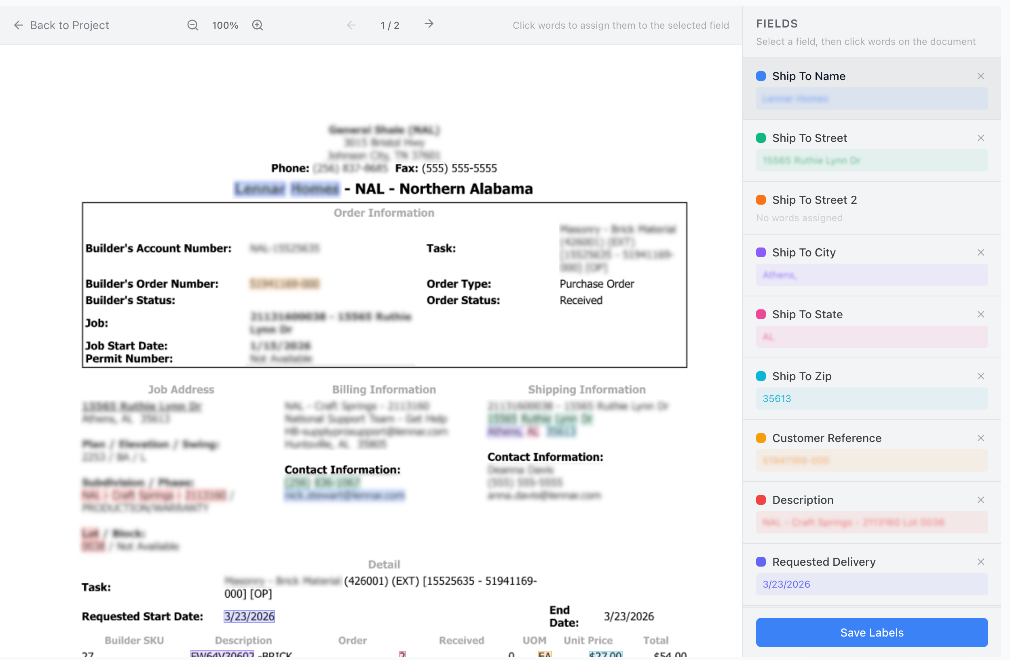Click 'Builder's Order Number:' label
1010x660 pixels.
[x=152, y=284]
